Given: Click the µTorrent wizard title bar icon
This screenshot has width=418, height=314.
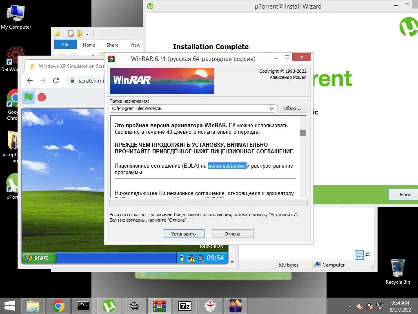Looking at the screenshot, I should tap(150, 6).
